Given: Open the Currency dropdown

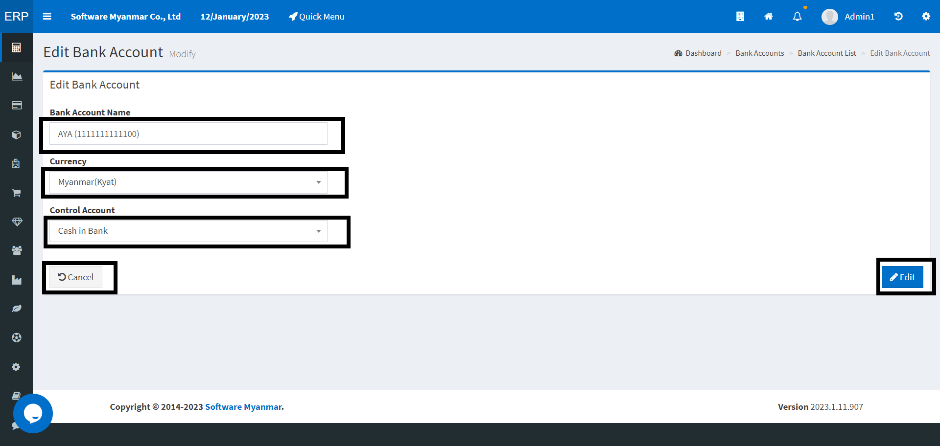Looking at the screenshot, I should pos(188,182).
